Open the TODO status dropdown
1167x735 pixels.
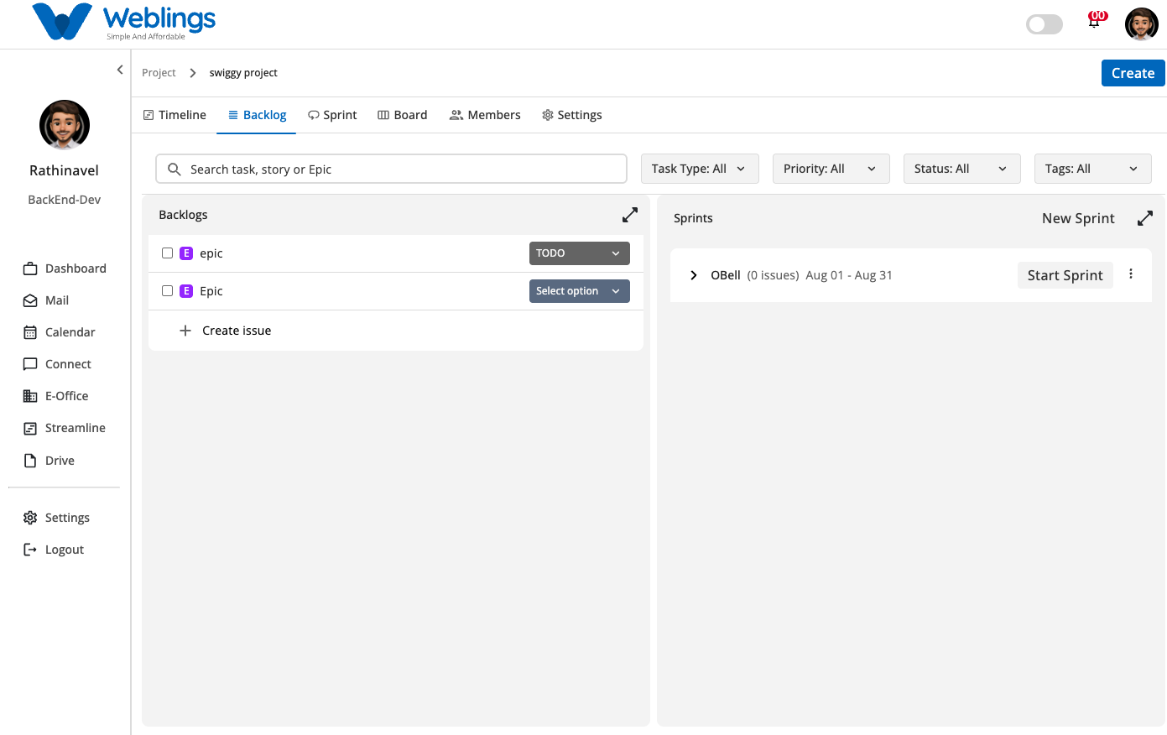coord(580,253)
